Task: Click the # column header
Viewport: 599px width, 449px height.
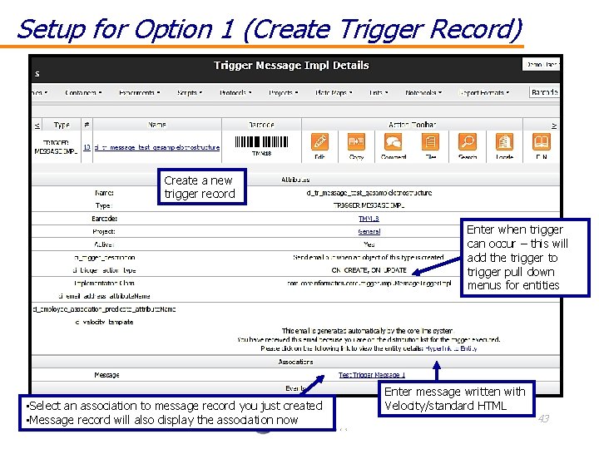Action: tap(87, 125)
